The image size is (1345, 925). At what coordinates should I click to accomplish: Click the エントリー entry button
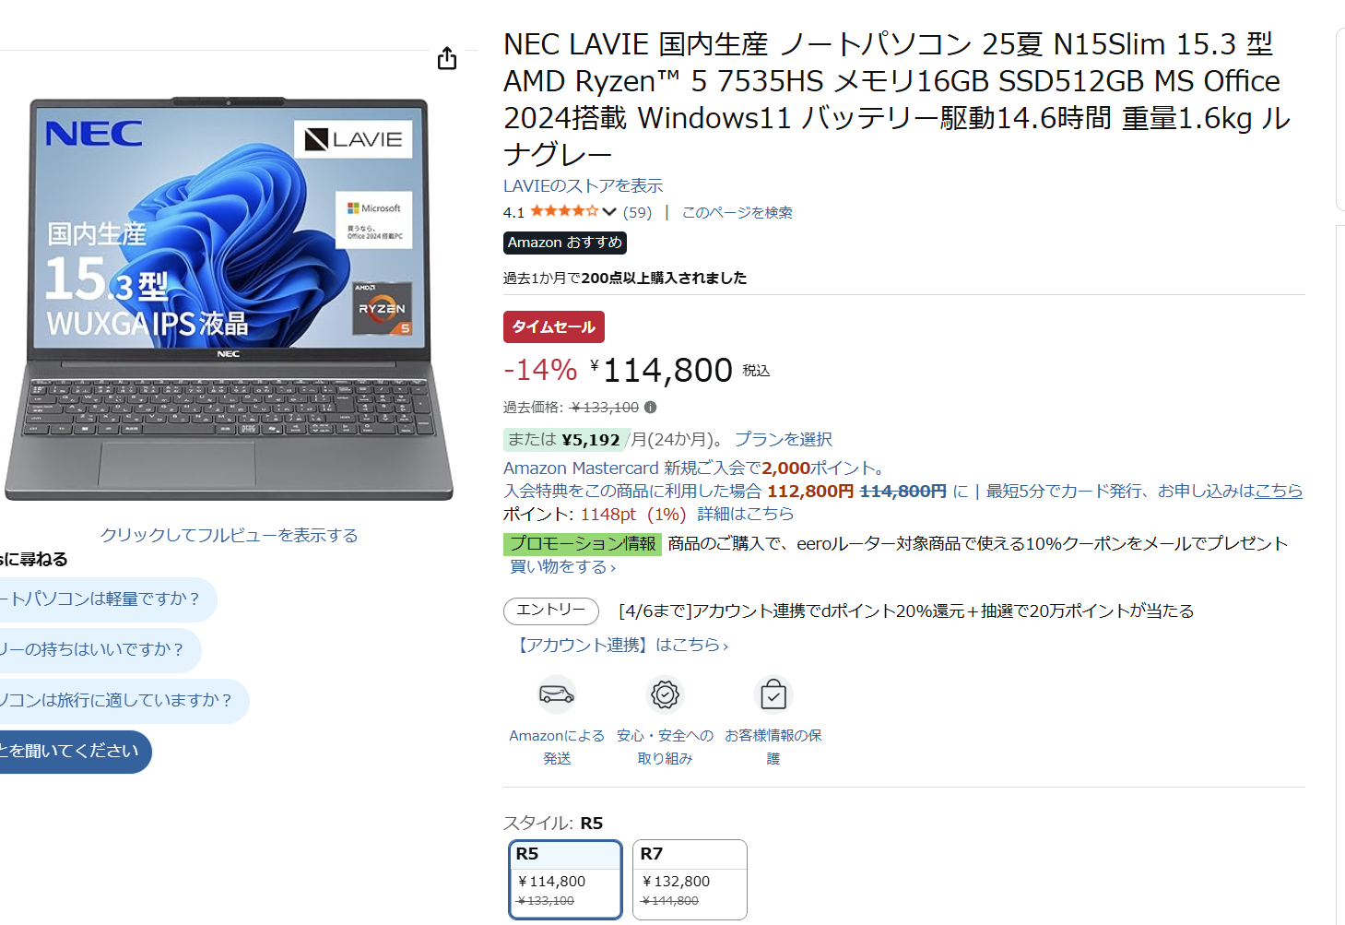551,611
